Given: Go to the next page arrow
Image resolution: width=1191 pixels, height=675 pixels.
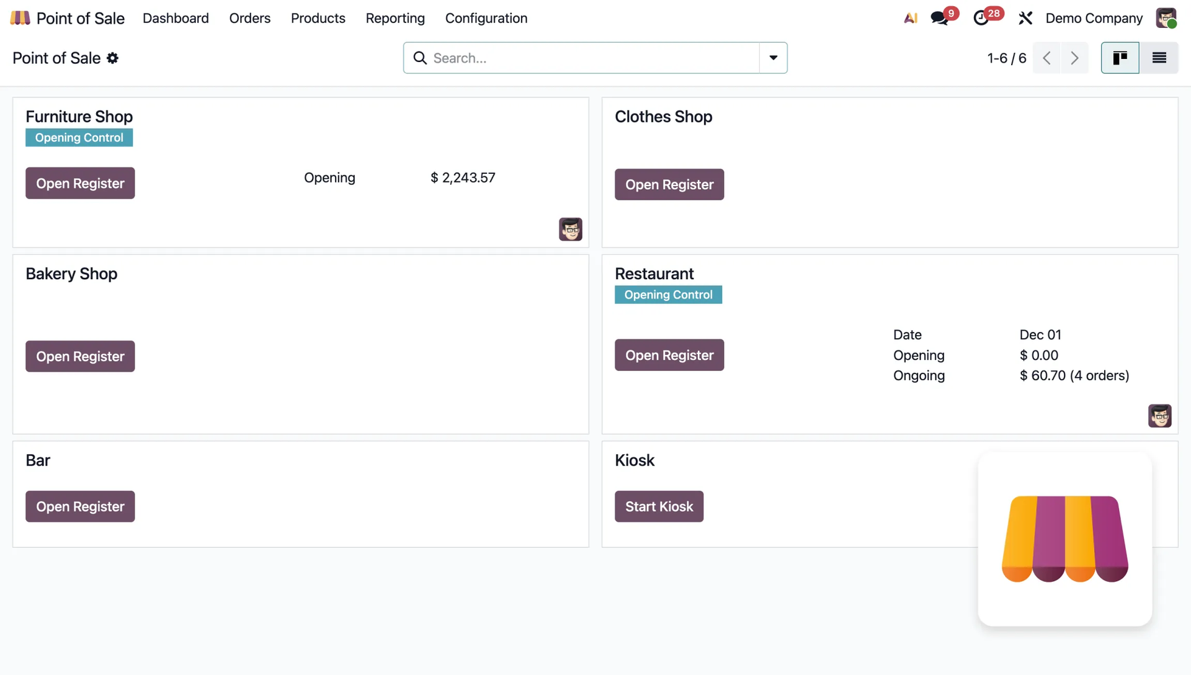Looking at the screenshot, I should point(1074,58).
